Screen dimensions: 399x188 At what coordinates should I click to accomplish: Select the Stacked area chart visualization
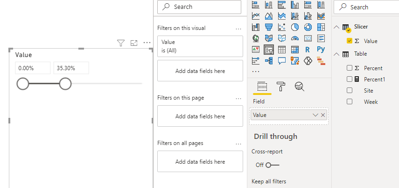[x=282, y=16]
